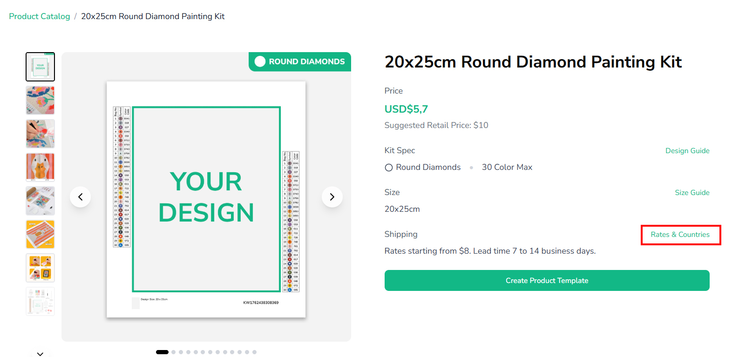View the orange striped duck thumbnail
Viewport: 739px width, 357px height.
[41, 168]
